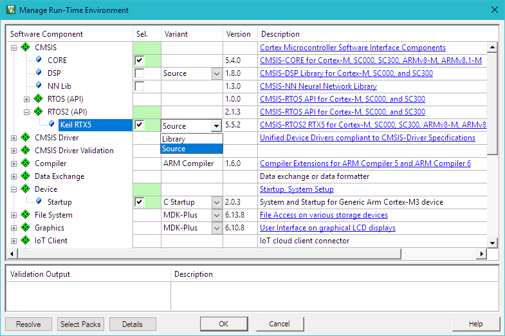Open Select Packs dialog
This screenshot has height=336, width=505.
pos(80,324)
